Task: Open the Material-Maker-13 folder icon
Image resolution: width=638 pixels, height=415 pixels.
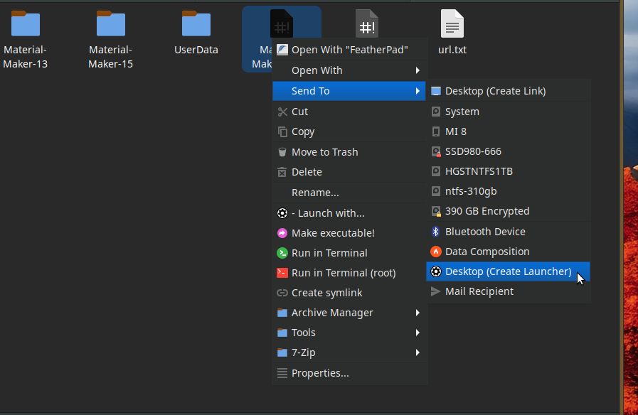Action: tap(26, 24)
